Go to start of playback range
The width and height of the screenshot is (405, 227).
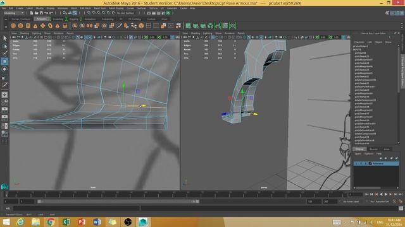(x=366, y=194)
